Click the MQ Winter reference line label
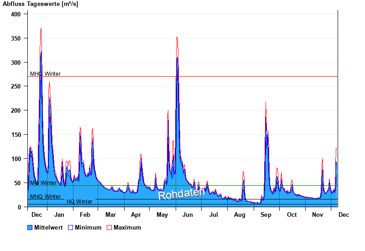 [43, 183]
